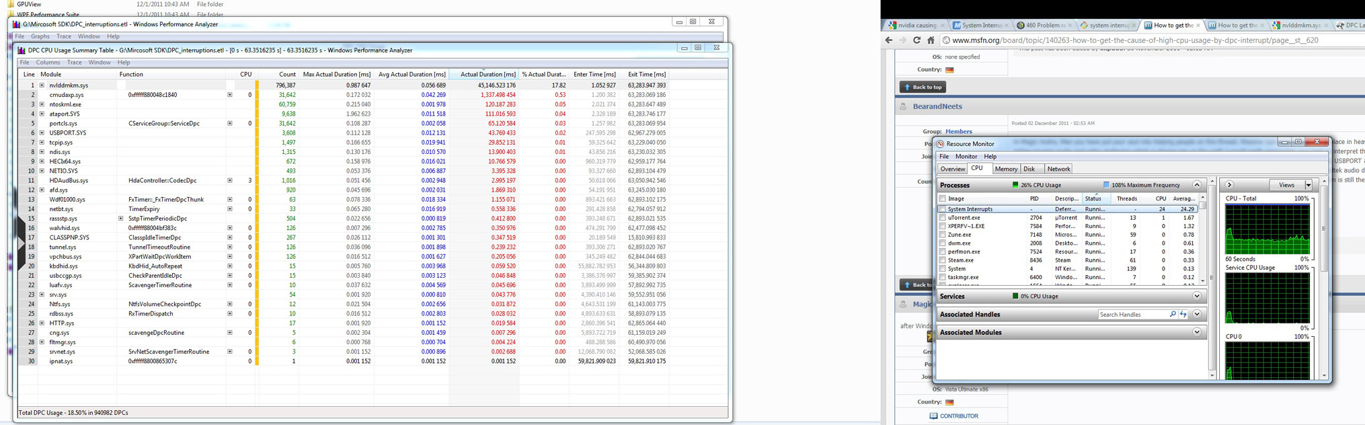1365x425 pixels.
Task: Click the browser address bar URL
Action: point(1135,40)
